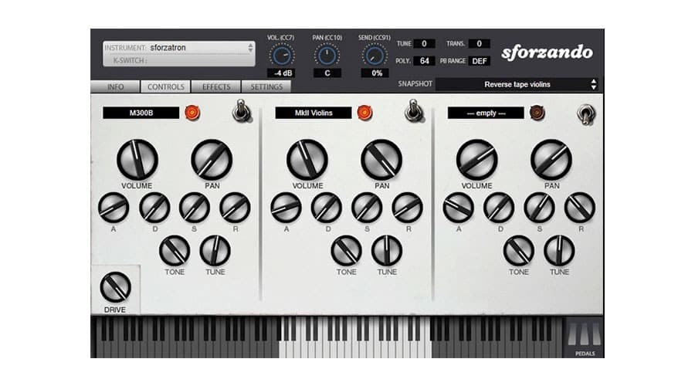
Task: Click the S knob in empty section
Action: point(540,208)
